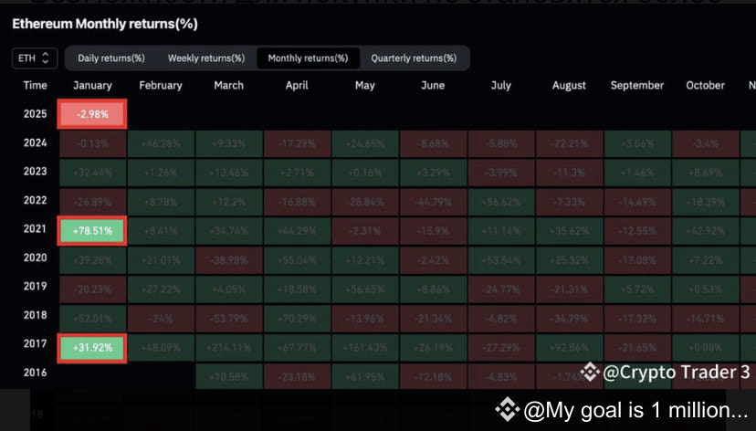Select the 2025 row label
The width and height of the screenshot is (756, 431).
36,114
